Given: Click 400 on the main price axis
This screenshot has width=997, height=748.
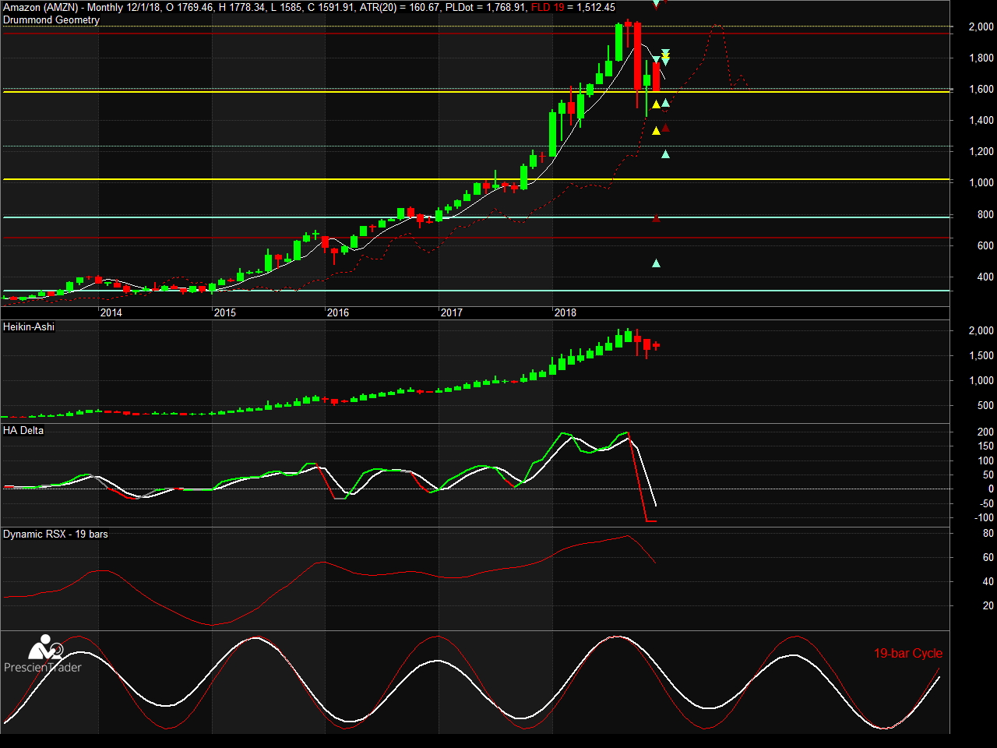Looking at the screenshot, I should click(986, 277).
